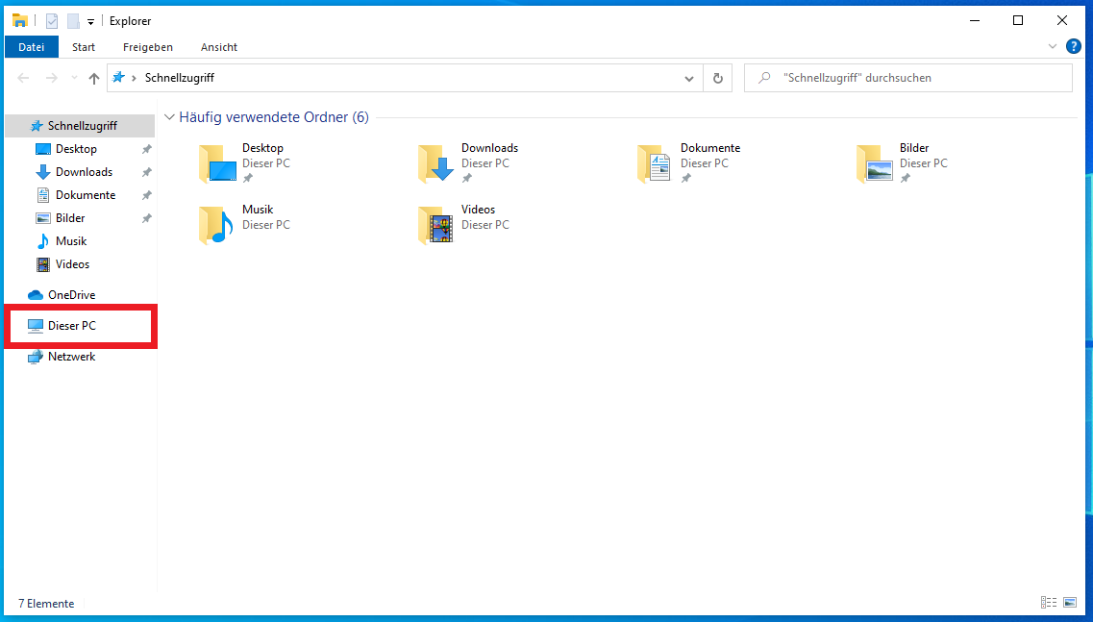Open OneDrive in the navigation pane
The width and height of the screenshot is (1093, 622).
click(71, 295)
